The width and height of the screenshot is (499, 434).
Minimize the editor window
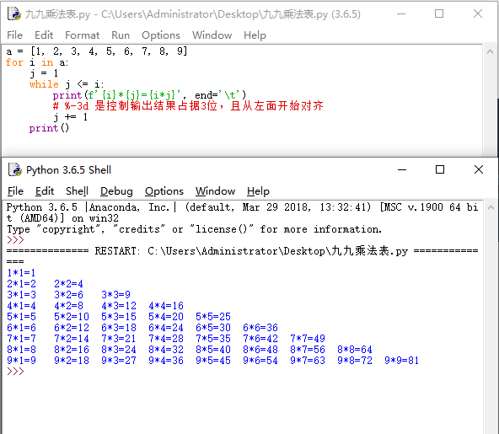coord(401,13)
